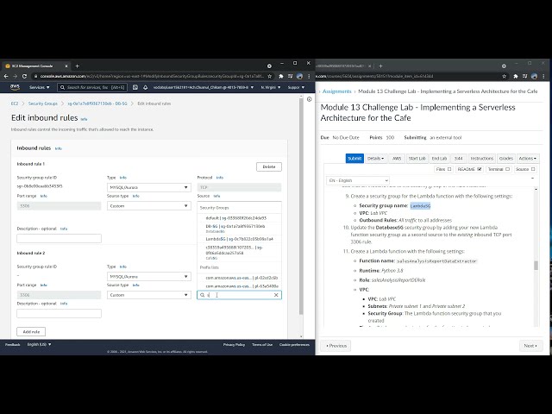Collapse the lab panel with the minus icon

click(533, 179)
